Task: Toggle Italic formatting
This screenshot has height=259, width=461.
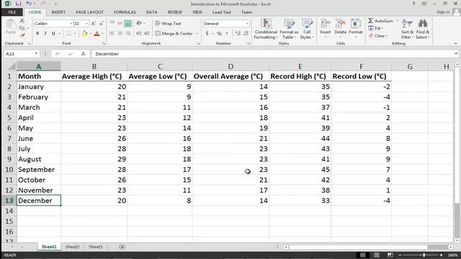Action: click(x=45, y=34)
